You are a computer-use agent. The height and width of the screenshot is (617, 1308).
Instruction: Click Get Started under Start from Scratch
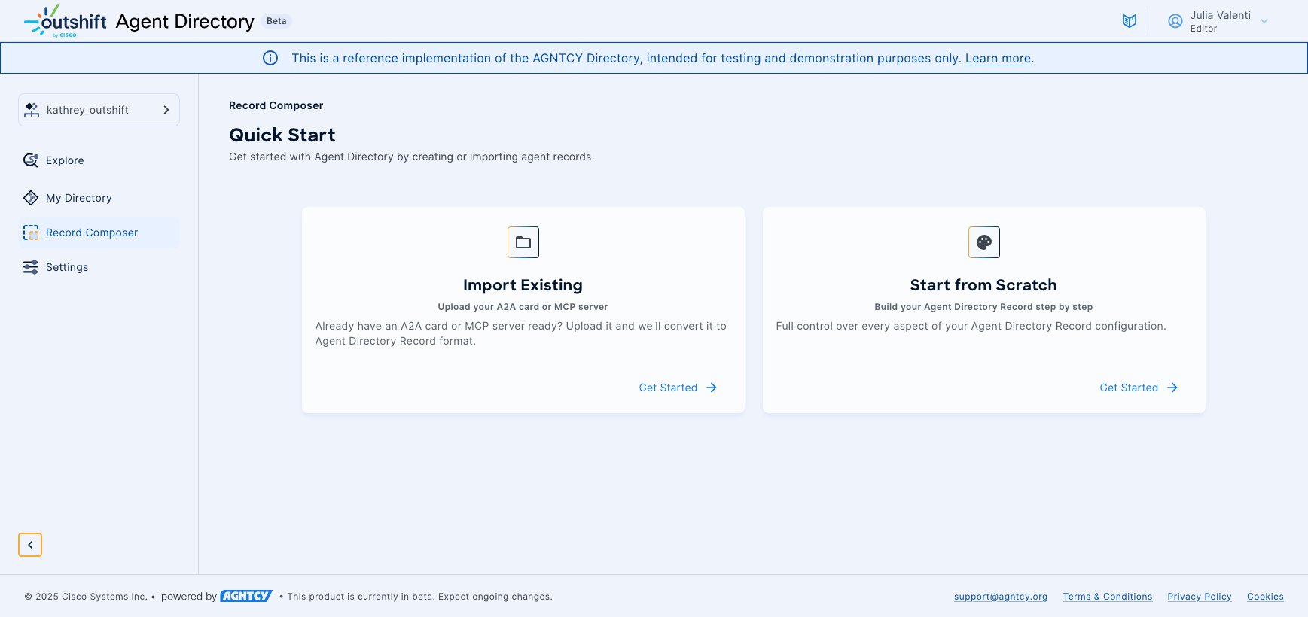[1138, 388]
